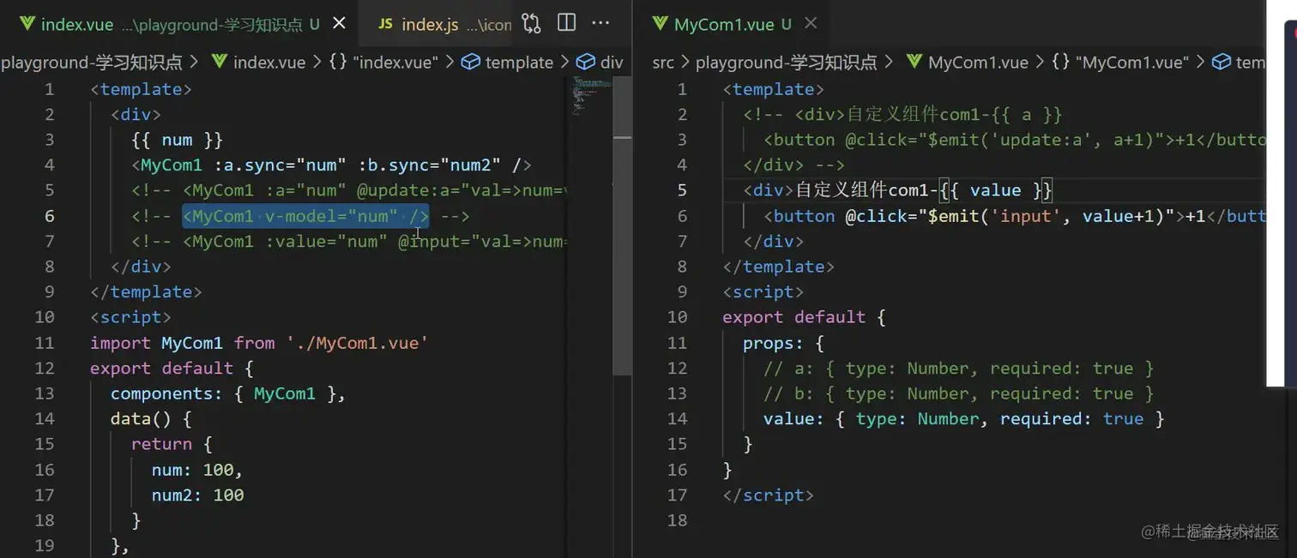Click 'components: { MyCom1 },' line
Image resolution: width=1297 pixels, height=558 pixels.
pos(227,393)
